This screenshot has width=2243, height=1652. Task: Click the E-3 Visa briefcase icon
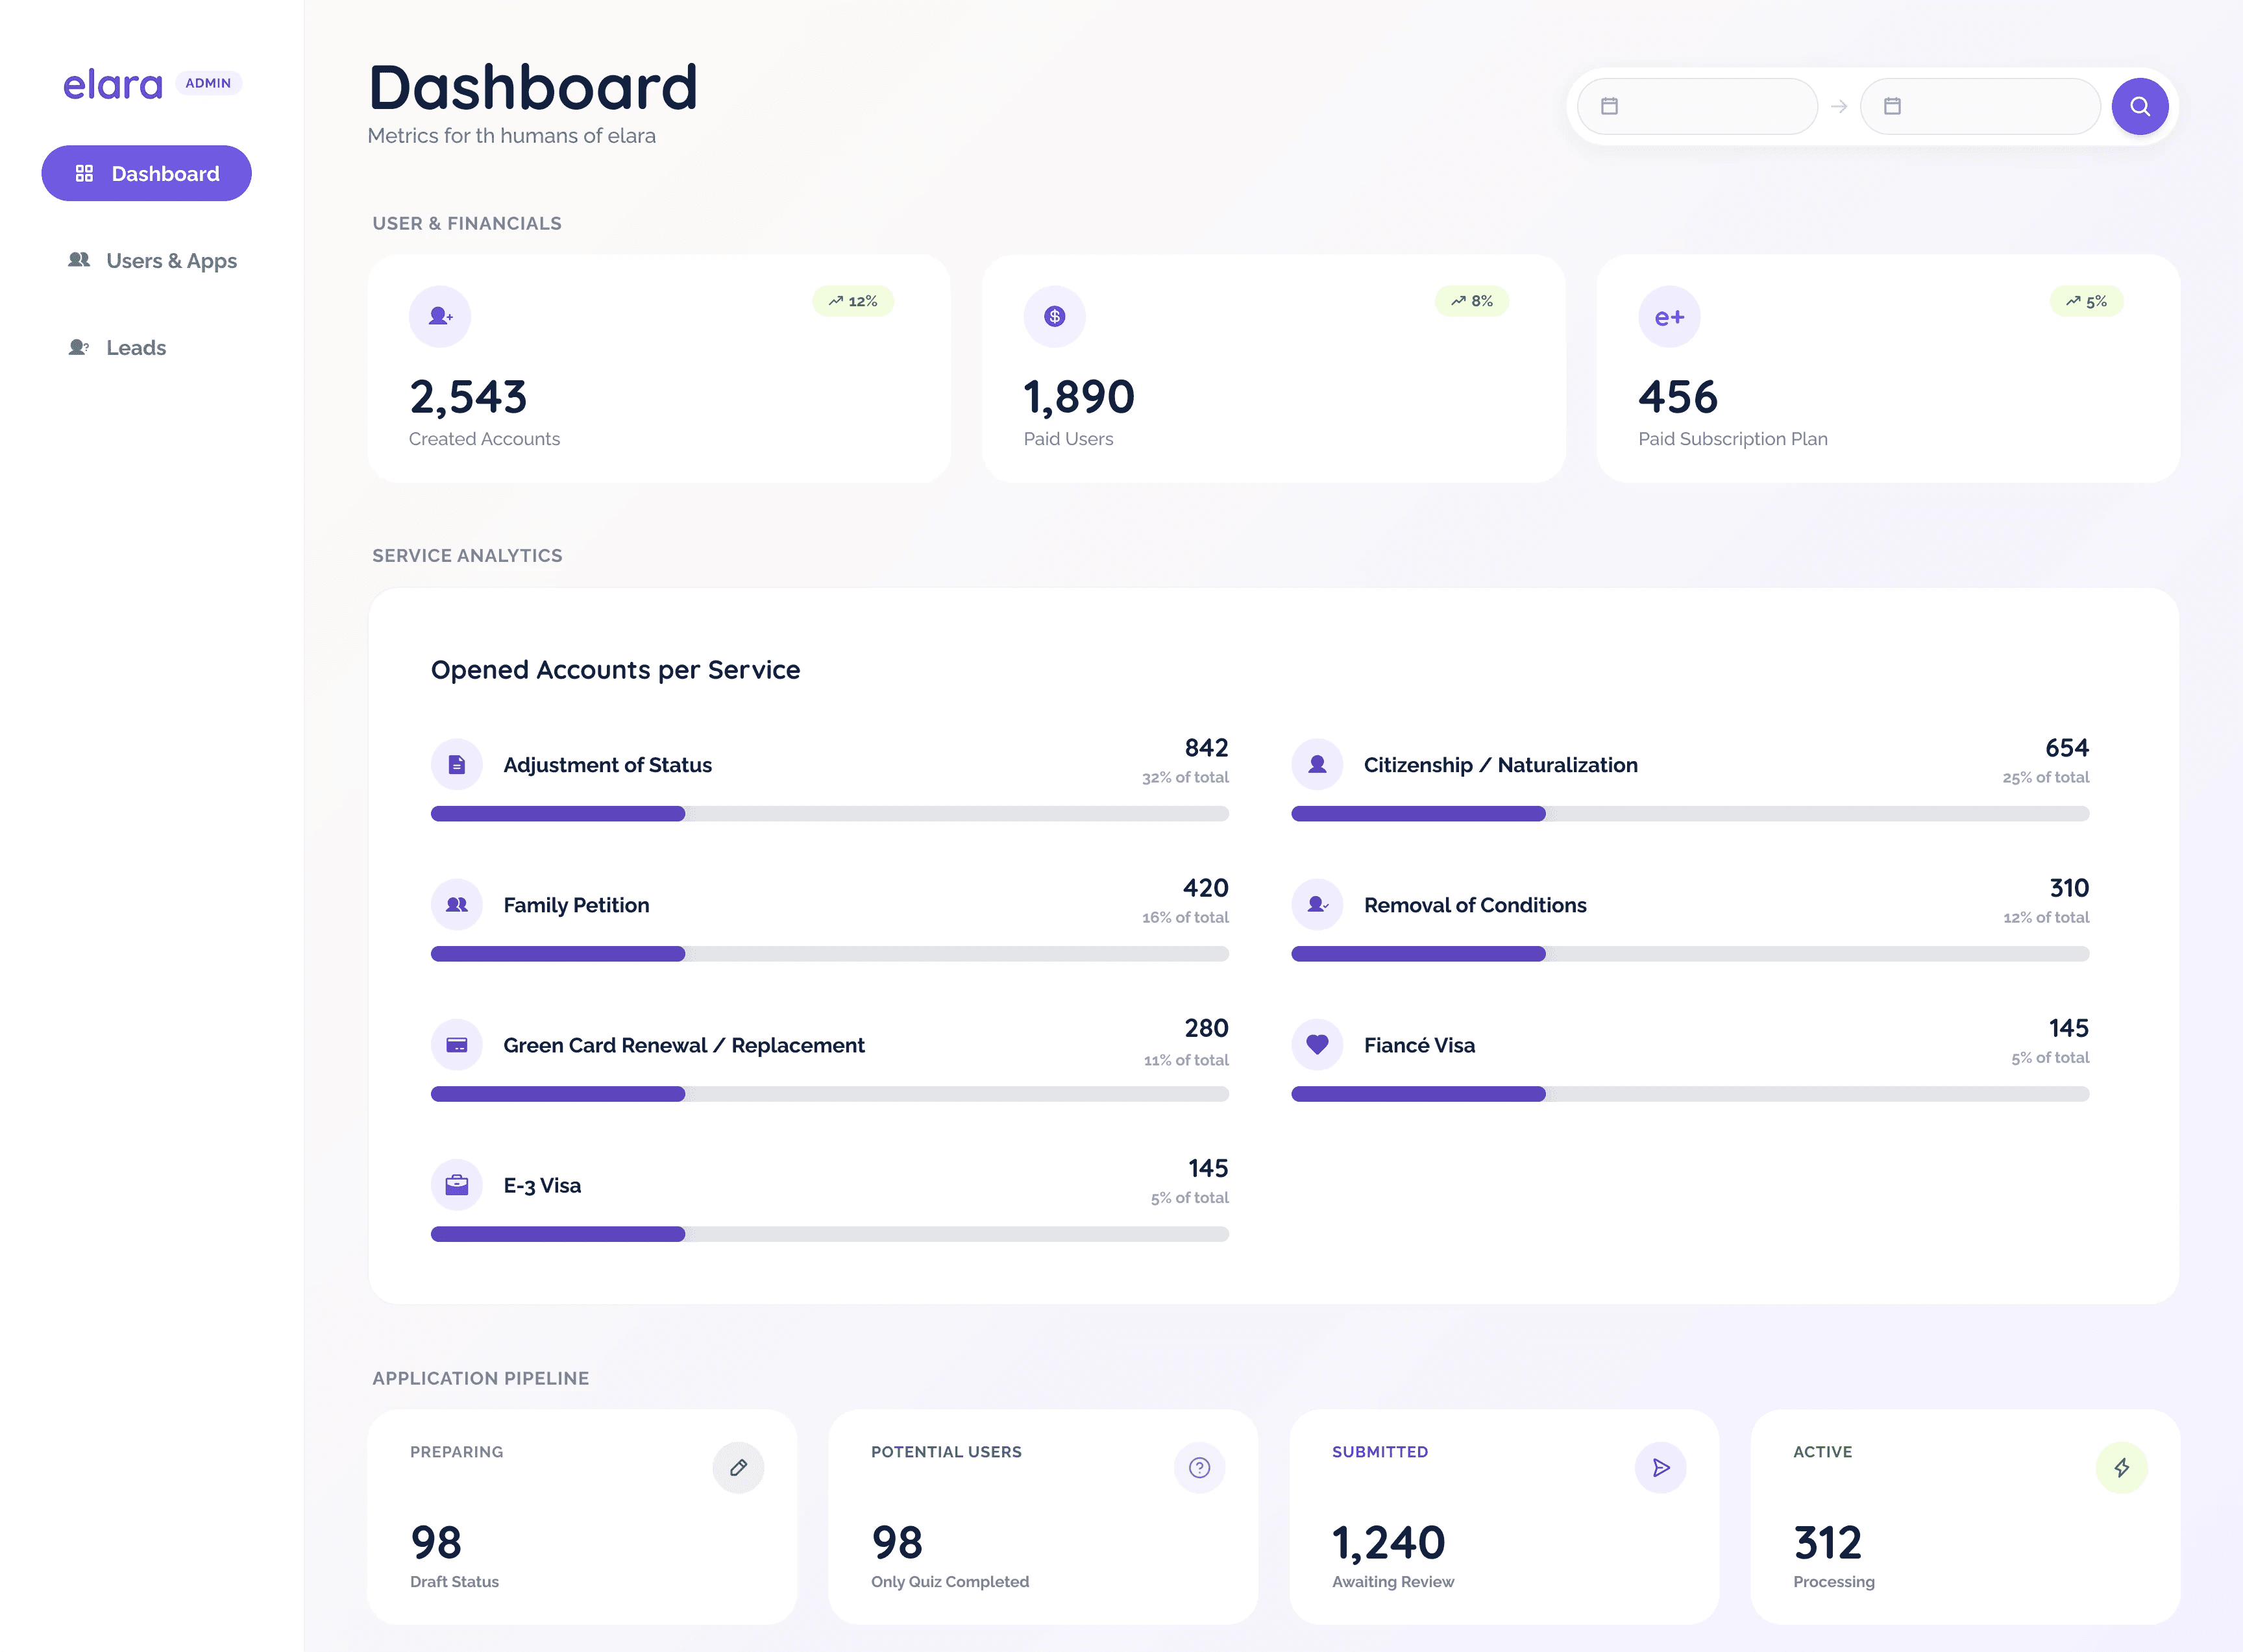tap(457, 1185)
